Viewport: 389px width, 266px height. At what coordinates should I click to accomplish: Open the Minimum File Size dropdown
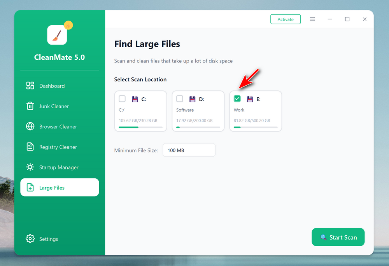[189, 150]
